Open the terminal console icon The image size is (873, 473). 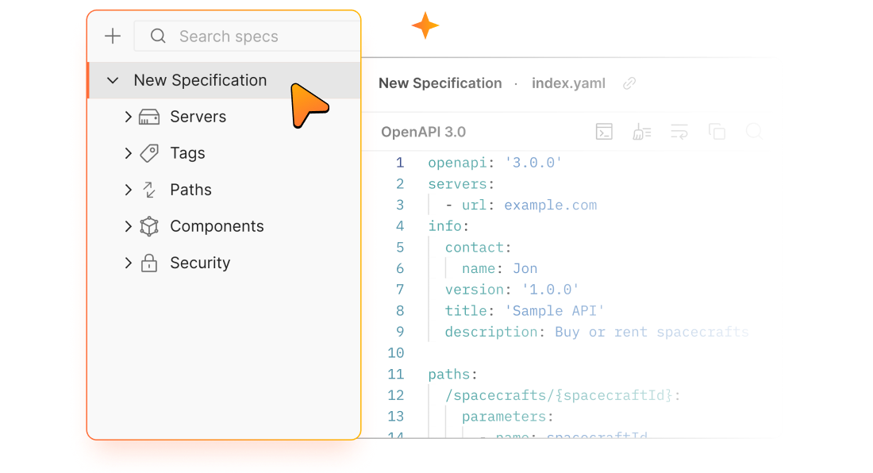click(x=604, y=132)
